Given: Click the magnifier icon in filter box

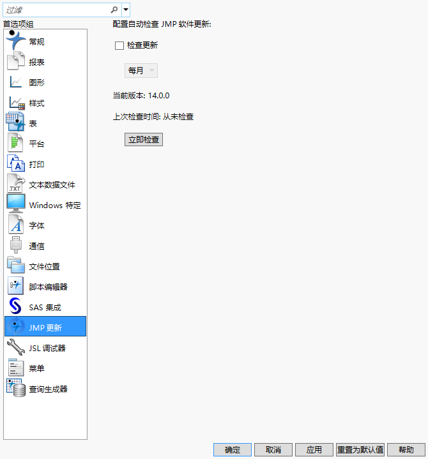Looking at the screenshot, I should coord(114,10).
